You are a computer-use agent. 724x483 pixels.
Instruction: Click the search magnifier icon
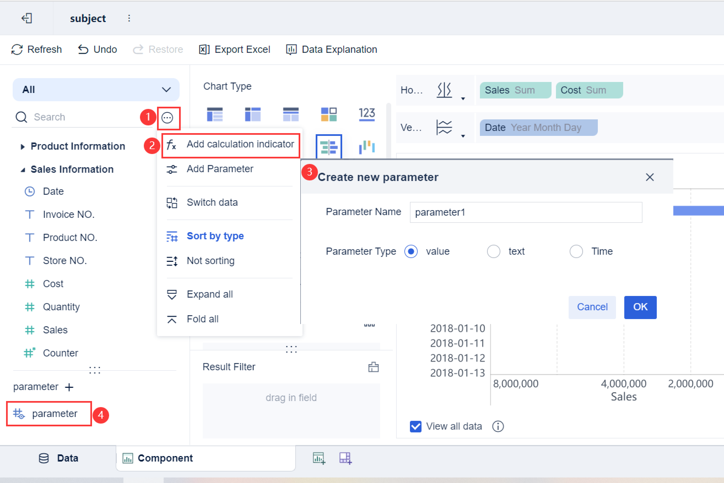pyautogui.click(x=21, y=117)
